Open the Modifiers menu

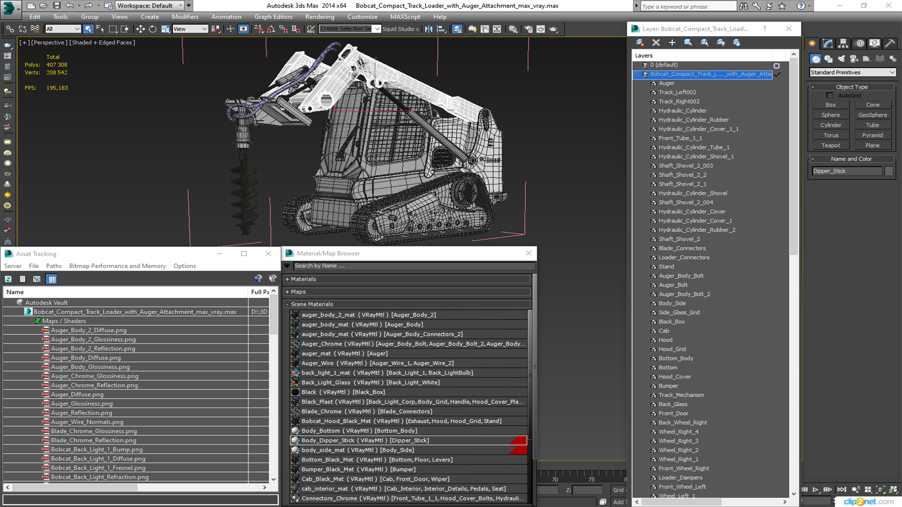(x=185, y=17)
